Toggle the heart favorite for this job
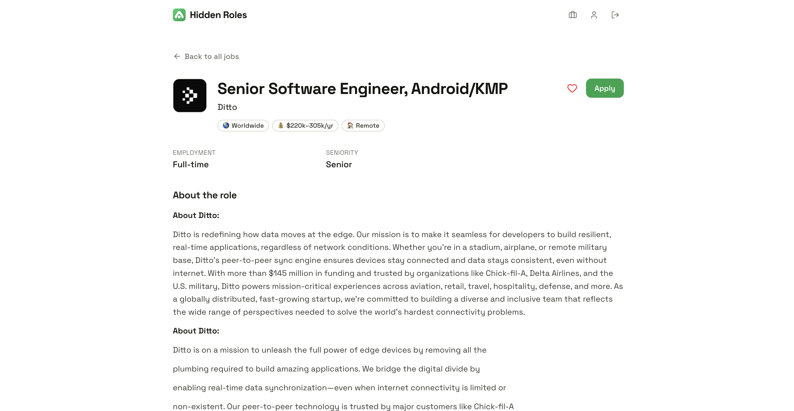Screen dimensions: 794x411 coord(572,88)
